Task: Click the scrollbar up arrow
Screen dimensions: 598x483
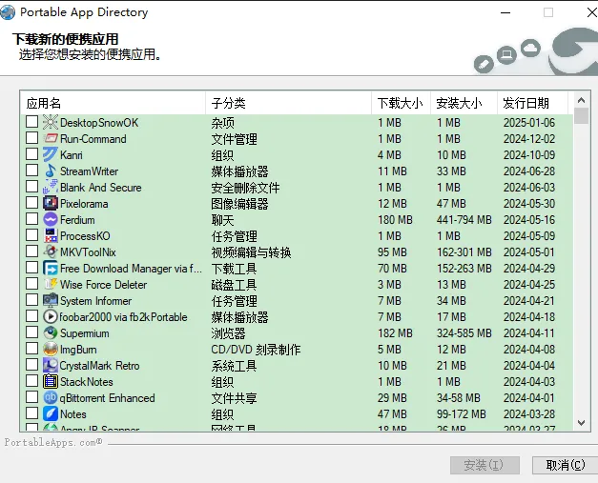Action: click(581, 100)
